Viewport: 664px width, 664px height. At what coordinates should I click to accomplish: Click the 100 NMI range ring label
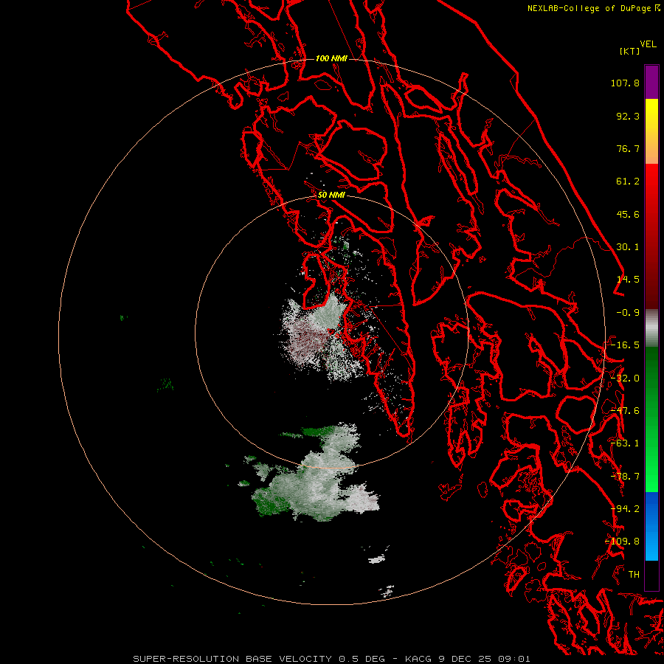331,58
